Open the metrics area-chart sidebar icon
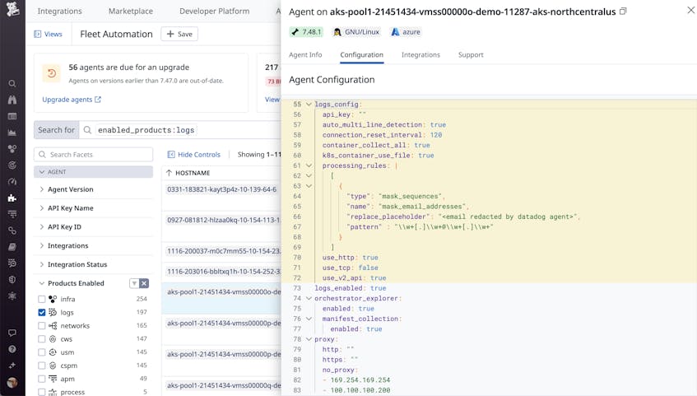697x396 pixels. 12,133
